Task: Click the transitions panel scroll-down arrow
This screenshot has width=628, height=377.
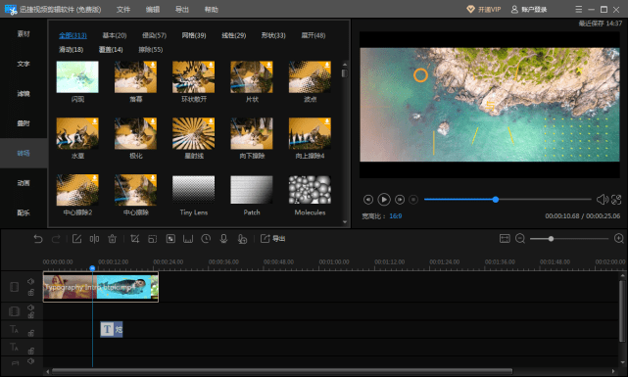Action: coord(345,222)
